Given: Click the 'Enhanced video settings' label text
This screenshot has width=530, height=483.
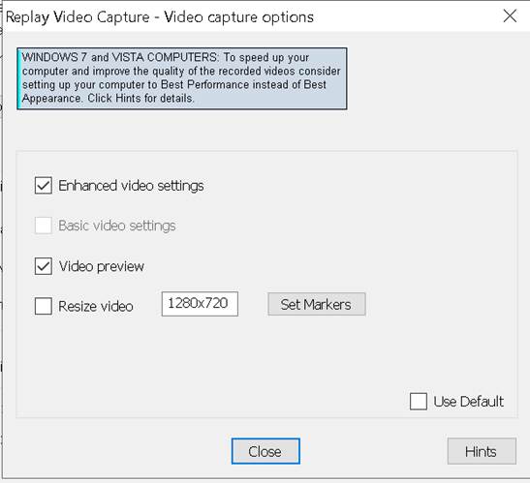Looking at the screenshot, I should [131, 186].
